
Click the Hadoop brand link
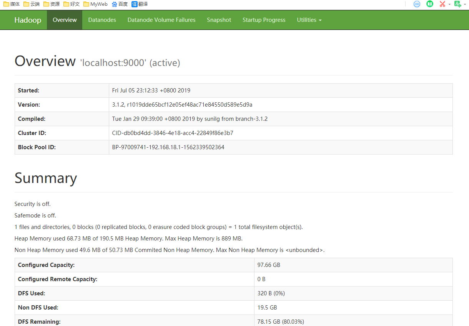pos(28,20)
